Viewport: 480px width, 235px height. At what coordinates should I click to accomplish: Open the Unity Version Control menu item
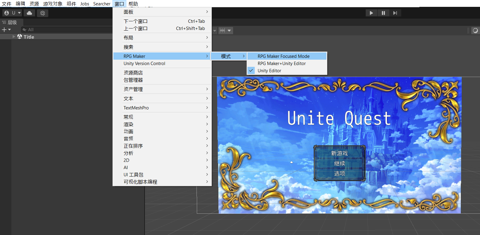(x=144, y=64)
